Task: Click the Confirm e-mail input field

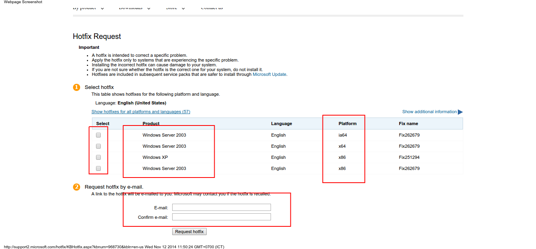Action: 221,217
